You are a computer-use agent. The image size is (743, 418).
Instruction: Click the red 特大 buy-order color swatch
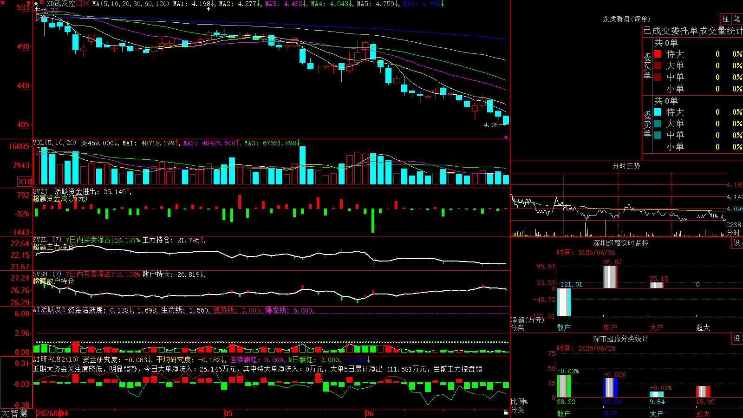pyautogui.click(x=658, y=54)
